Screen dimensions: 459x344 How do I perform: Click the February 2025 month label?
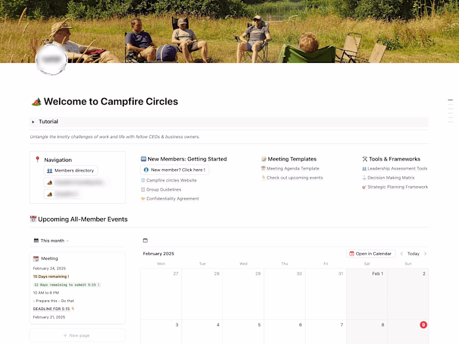(159, 254)
